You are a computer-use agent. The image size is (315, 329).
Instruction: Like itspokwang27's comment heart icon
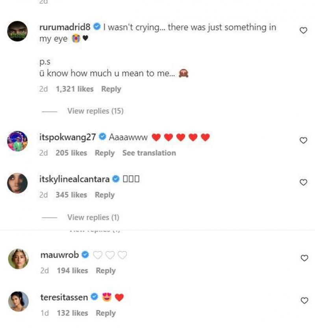point(303,140)
